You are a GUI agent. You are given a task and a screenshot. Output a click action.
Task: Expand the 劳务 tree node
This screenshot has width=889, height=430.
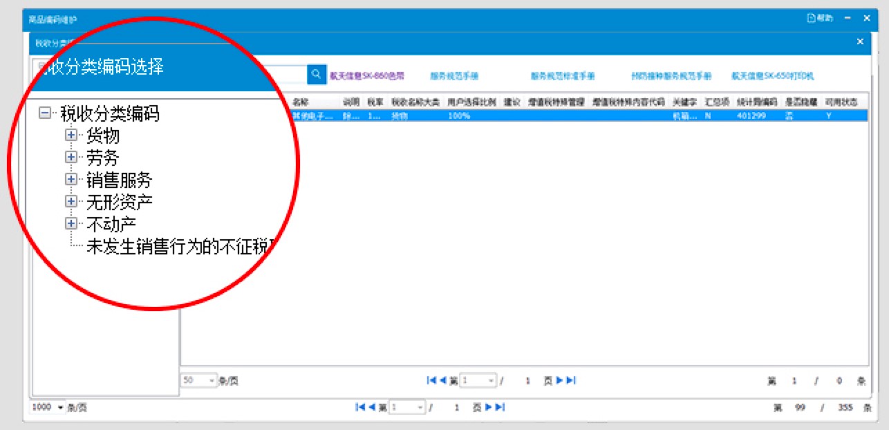coord(71,158)
